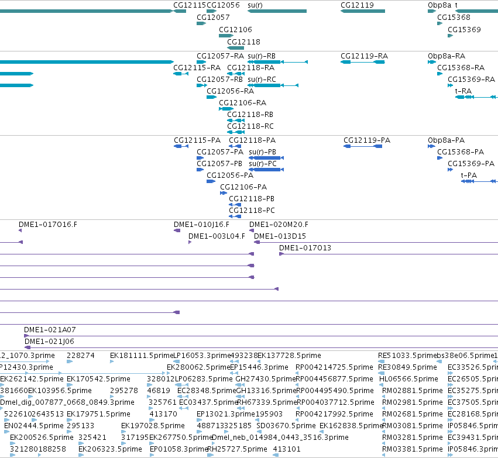
Task: Click the CG15368 gene label
Action: pyautogui.click(x=454, y=18)
